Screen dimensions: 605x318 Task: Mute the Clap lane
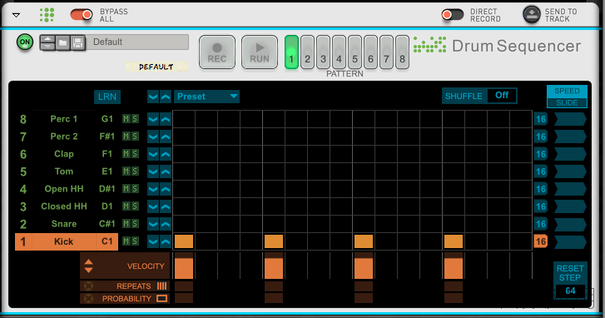(126, 154)
